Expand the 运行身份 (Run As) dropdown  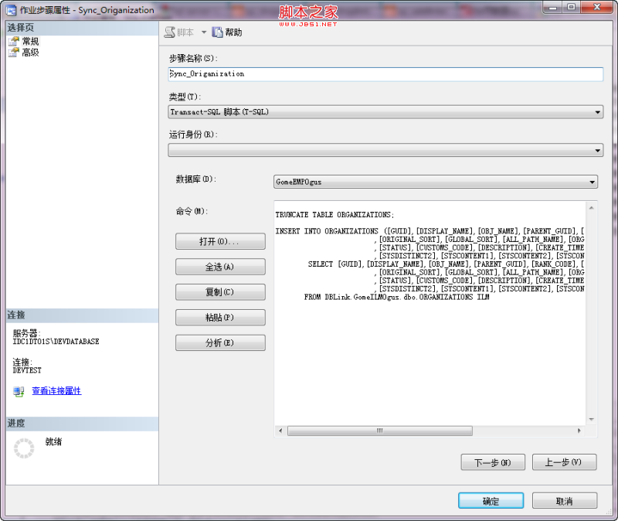click(x=596, y=149)
